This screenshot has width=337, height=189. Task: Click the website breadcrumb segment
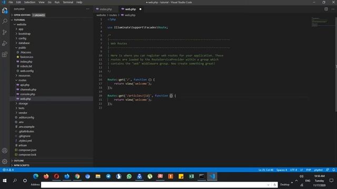coord(101,15)
